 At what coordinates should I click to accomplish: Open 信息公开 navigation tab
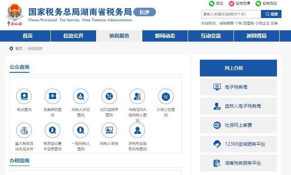[x=73, y=36]
